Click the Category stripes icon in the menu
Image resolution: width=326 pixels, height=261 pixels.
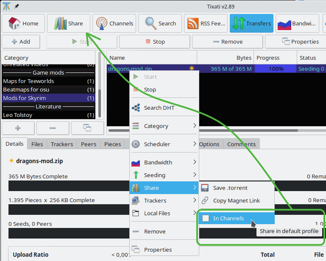(x=136, y=126)
